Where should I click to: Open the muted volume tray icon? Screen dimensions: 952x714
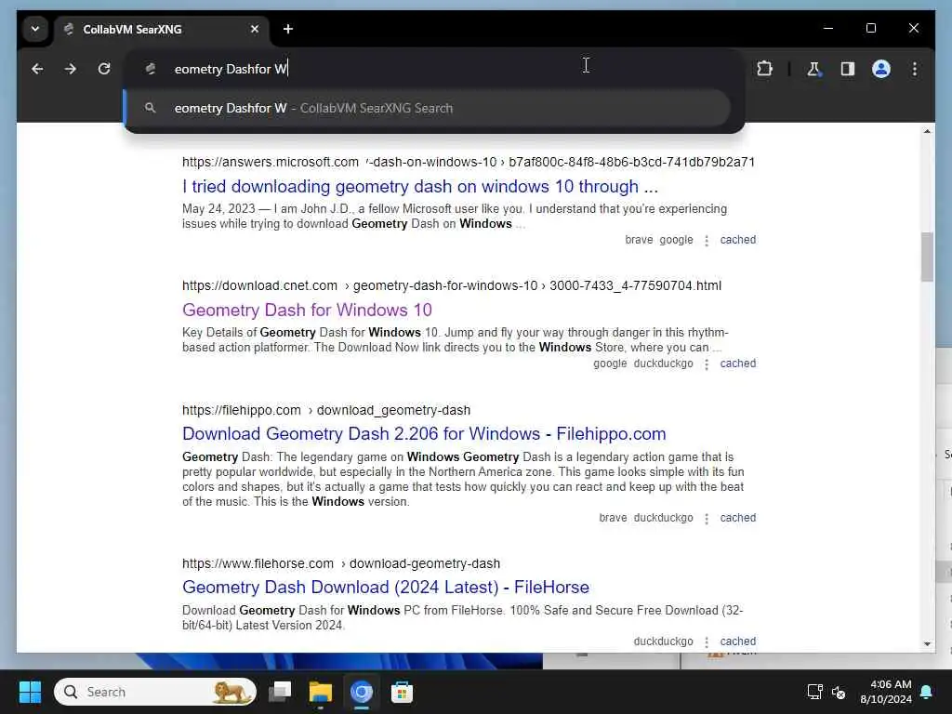(x=840, y=692)
